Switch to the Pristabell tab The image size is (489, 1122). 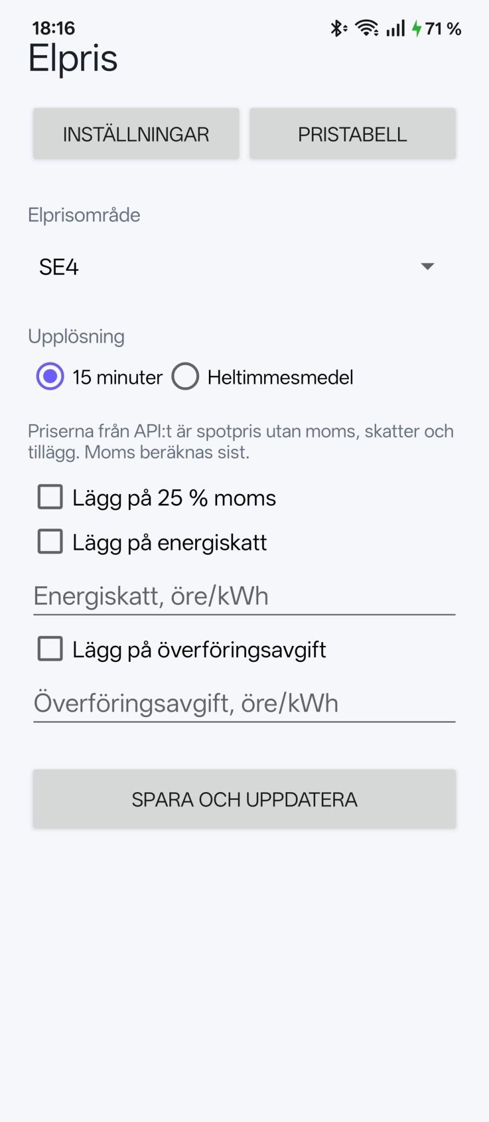pos(352,134)
